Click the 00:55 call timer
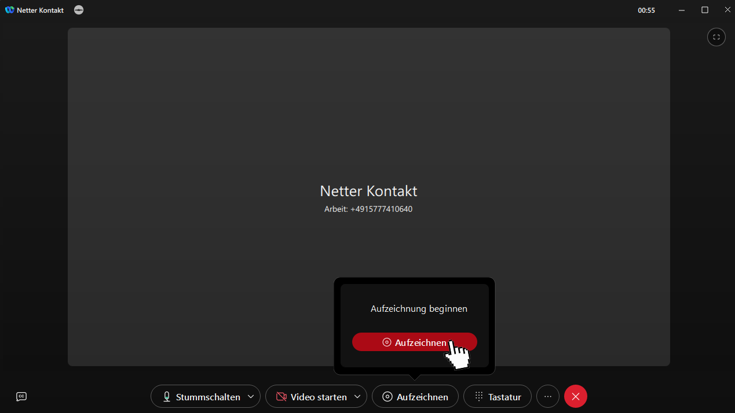This screenshot has height=413, width=735. (646, 10)
